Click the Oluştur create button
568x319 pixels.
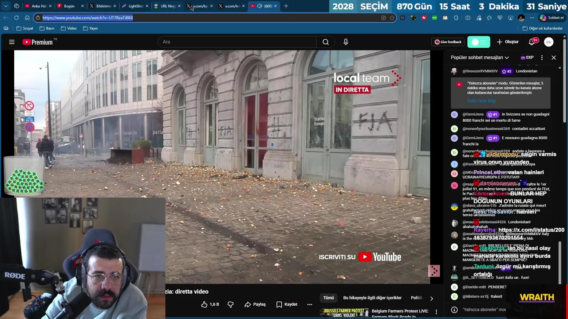click(508, 42)
